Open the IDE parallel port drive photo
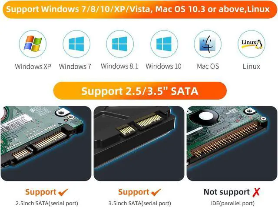The width and height of the screenshot is (278, 207). (x=232, y=144)
